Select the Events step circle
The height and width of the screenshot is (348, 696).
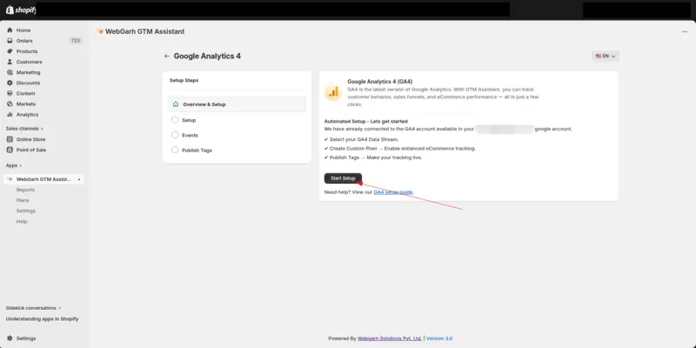click(175, 135)
